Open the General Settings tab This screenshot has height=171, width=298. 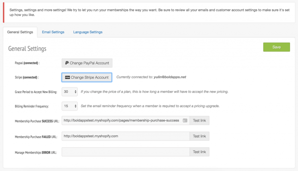tap(20, 32)
